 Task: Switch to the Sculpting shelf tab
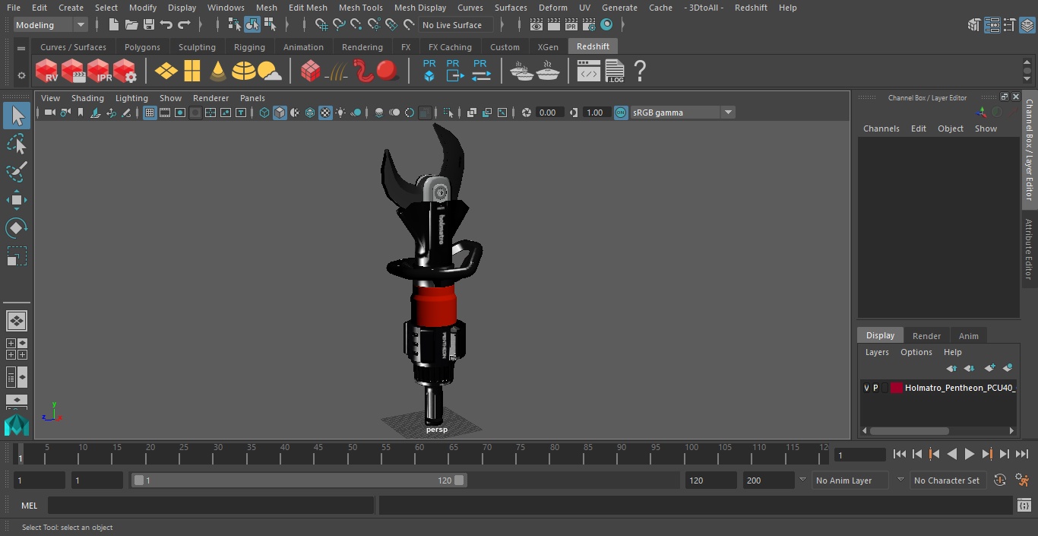(x=197, y=47)
